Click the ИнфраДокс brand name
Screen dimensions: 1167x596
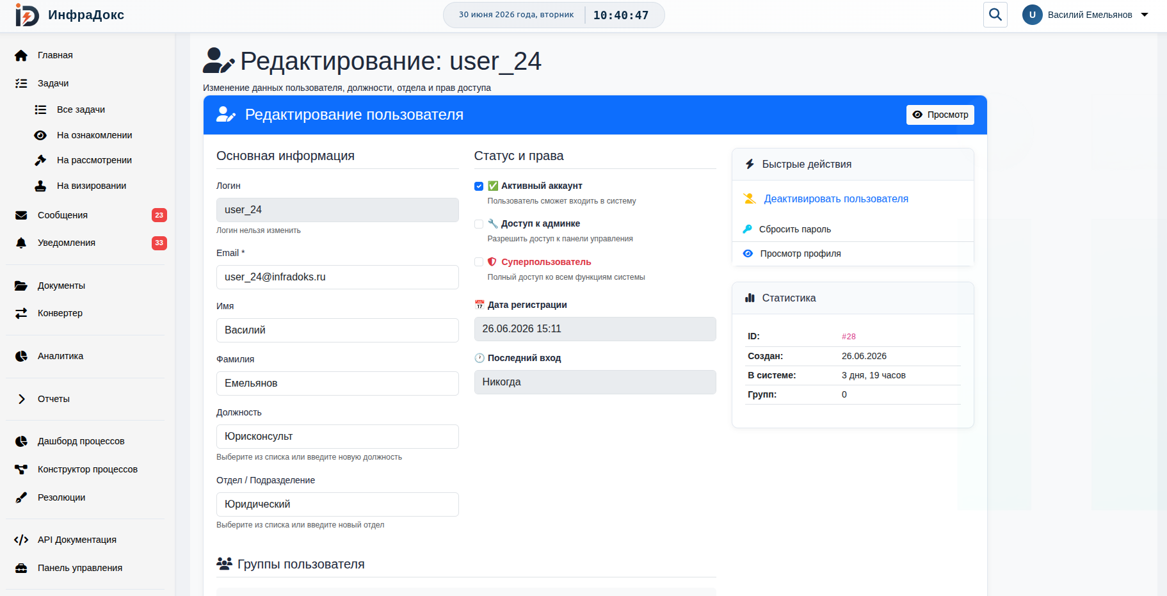pyautogui.click(x=86, y=15)
